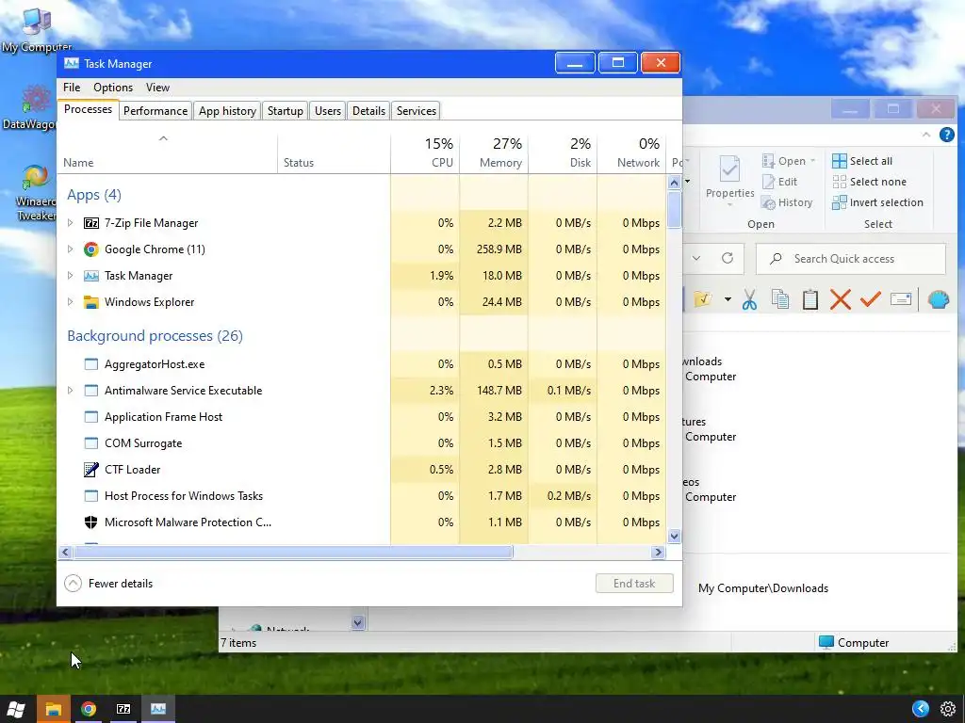Open the View menu
The width and height of the screenshot is (965, 723).
tap(157, 88)
